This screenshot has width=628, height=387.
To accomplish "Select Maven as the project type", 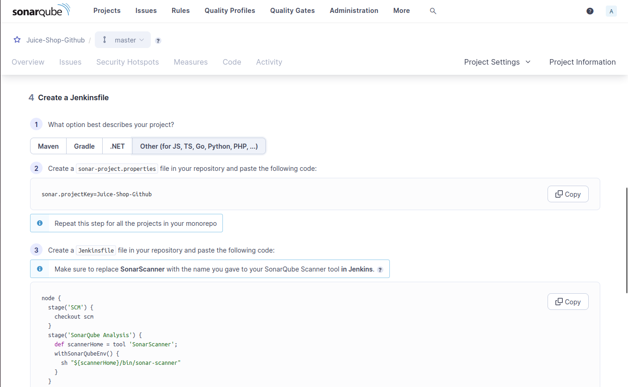I will [48, 146].
